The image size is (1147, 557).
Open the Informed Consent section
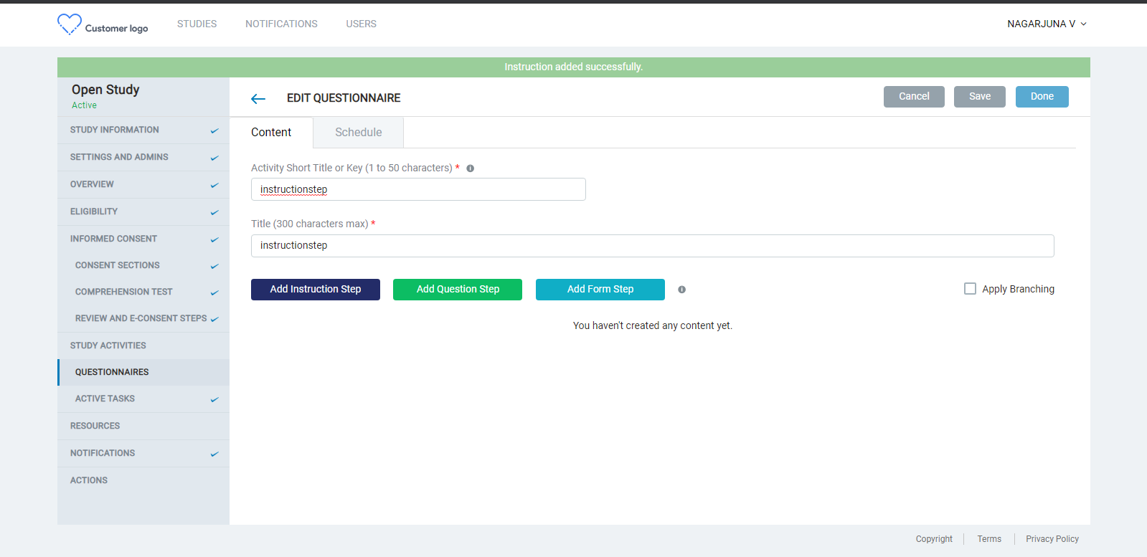[x=143, y=239]
